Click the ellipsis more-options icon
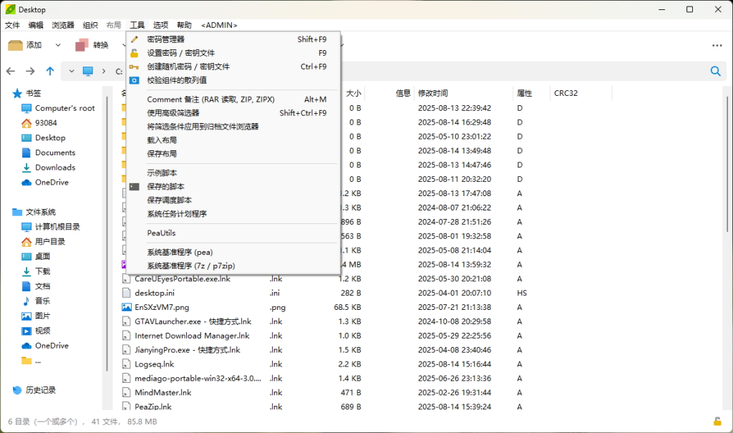733x433 pixels. pyautogui.click(x=717, y=44)
